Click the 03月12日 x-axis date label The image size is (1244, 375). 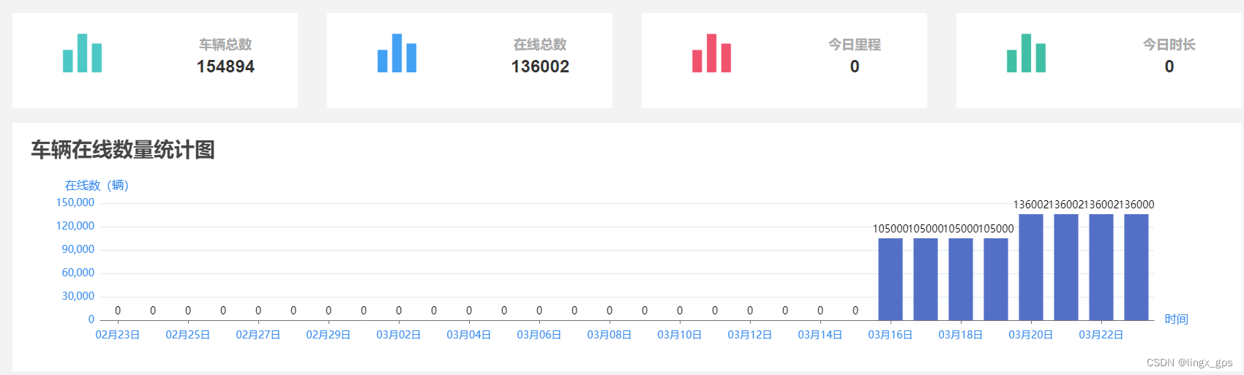750,335
